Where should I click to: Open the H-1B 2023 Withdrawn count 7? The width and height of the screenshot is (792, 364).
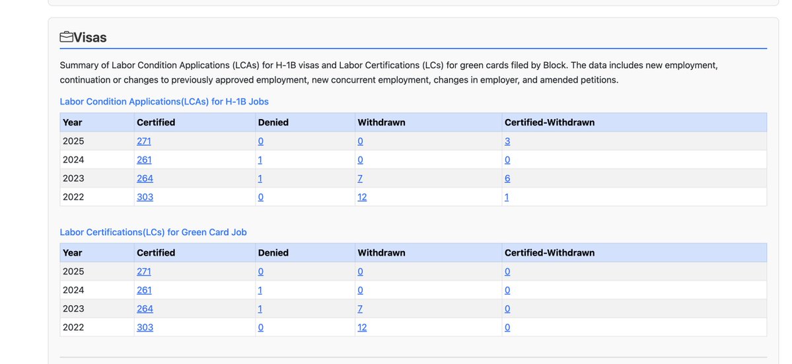360,179
